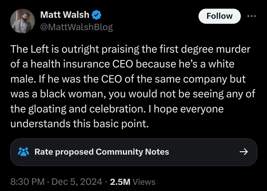This screenshot has height=191, width=267.
Task: Click the @MattWalshBlog handle
Action: click(77, 27)
